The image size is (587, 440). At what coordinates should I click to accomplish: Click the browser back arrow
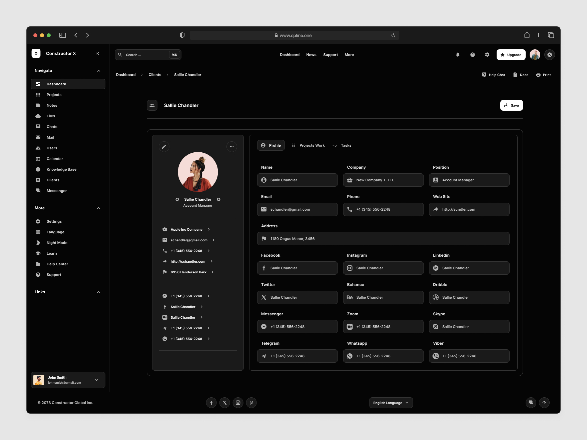tap(76, 35)
